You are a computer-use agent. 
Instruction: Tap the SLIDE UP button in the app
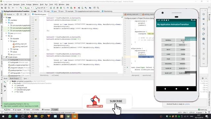tap(168, 68)
